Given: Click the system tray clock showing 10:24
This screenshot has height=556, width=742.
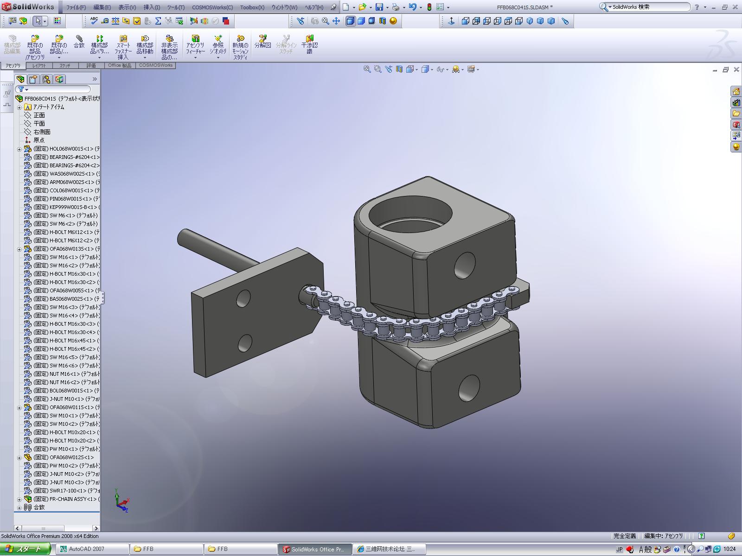Looking at the screenshot, I should (729, 549).
